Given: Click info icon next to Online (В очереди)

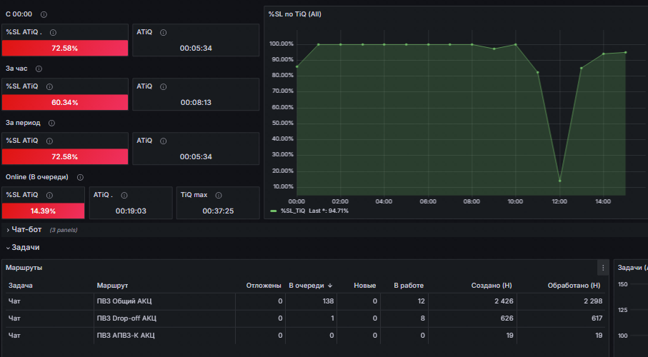Looking at the screenshot, I should [80, 177].
